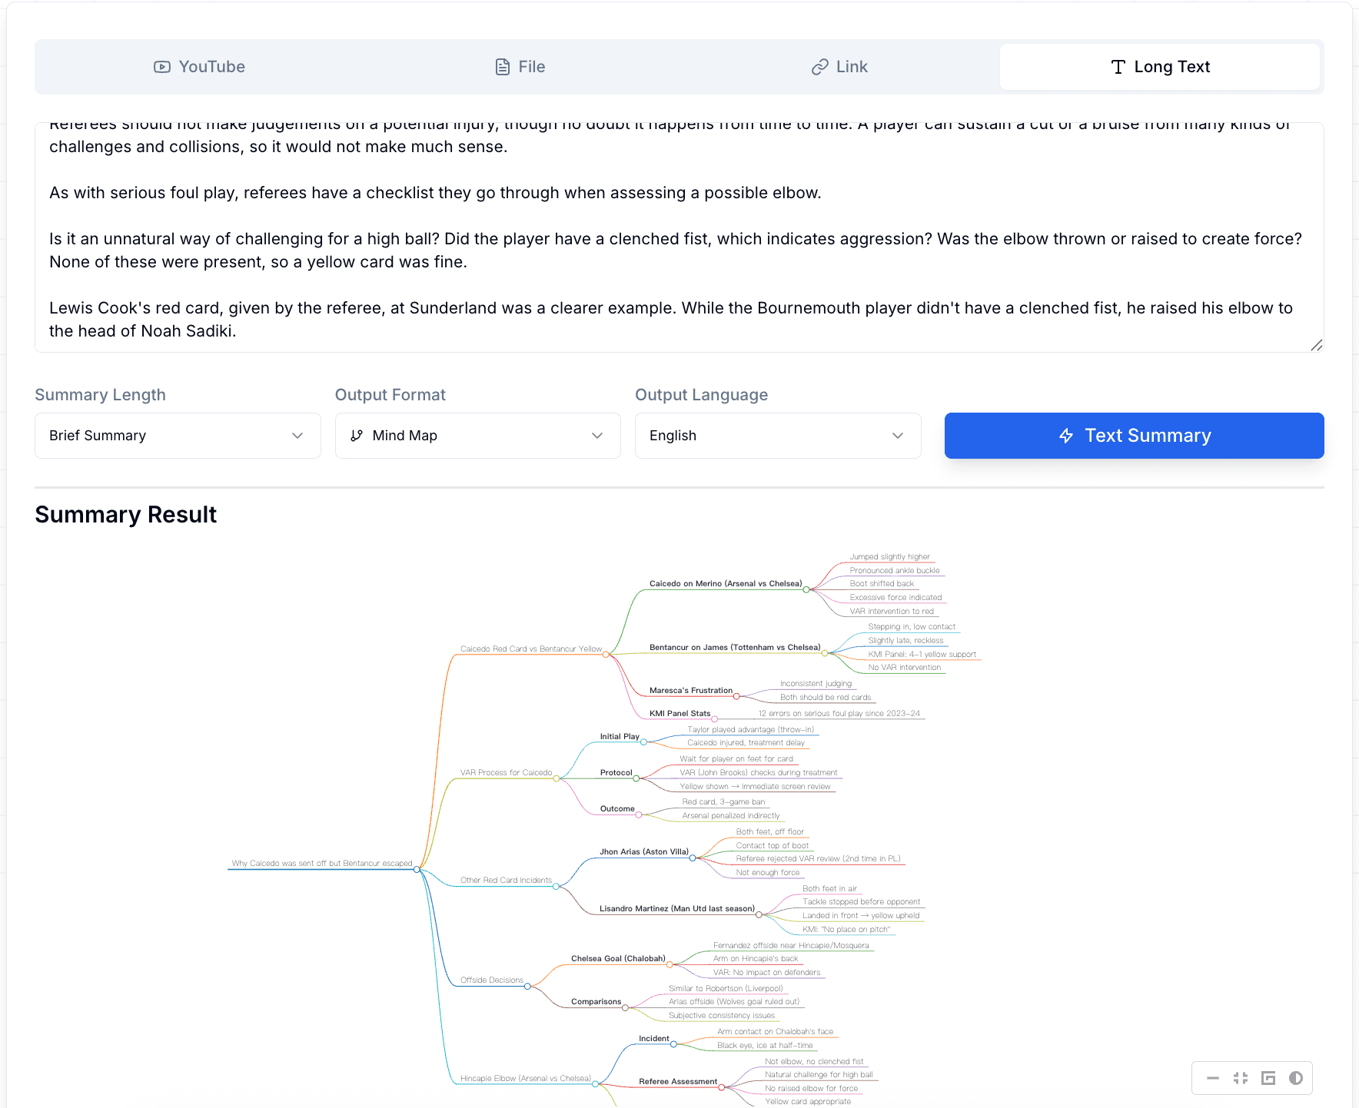The image size is (1359, 1108).
Task: Click the T icon on the Long Text tab
Action: click(x=1118, y=67)
